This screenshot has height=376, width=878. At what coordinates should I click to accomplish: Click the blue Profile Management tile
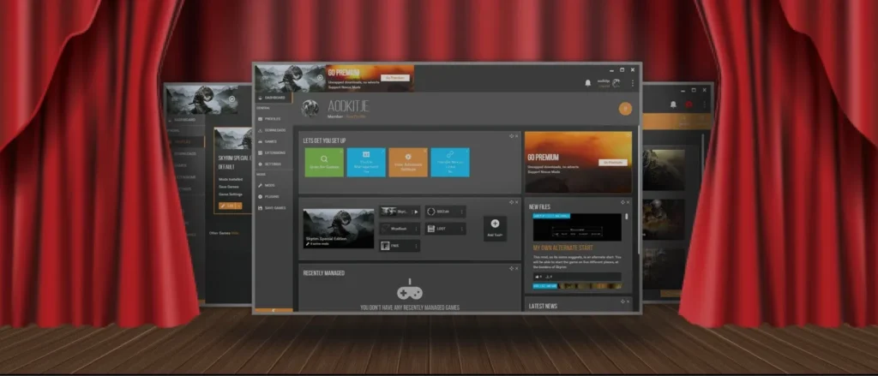pos(366,162)
